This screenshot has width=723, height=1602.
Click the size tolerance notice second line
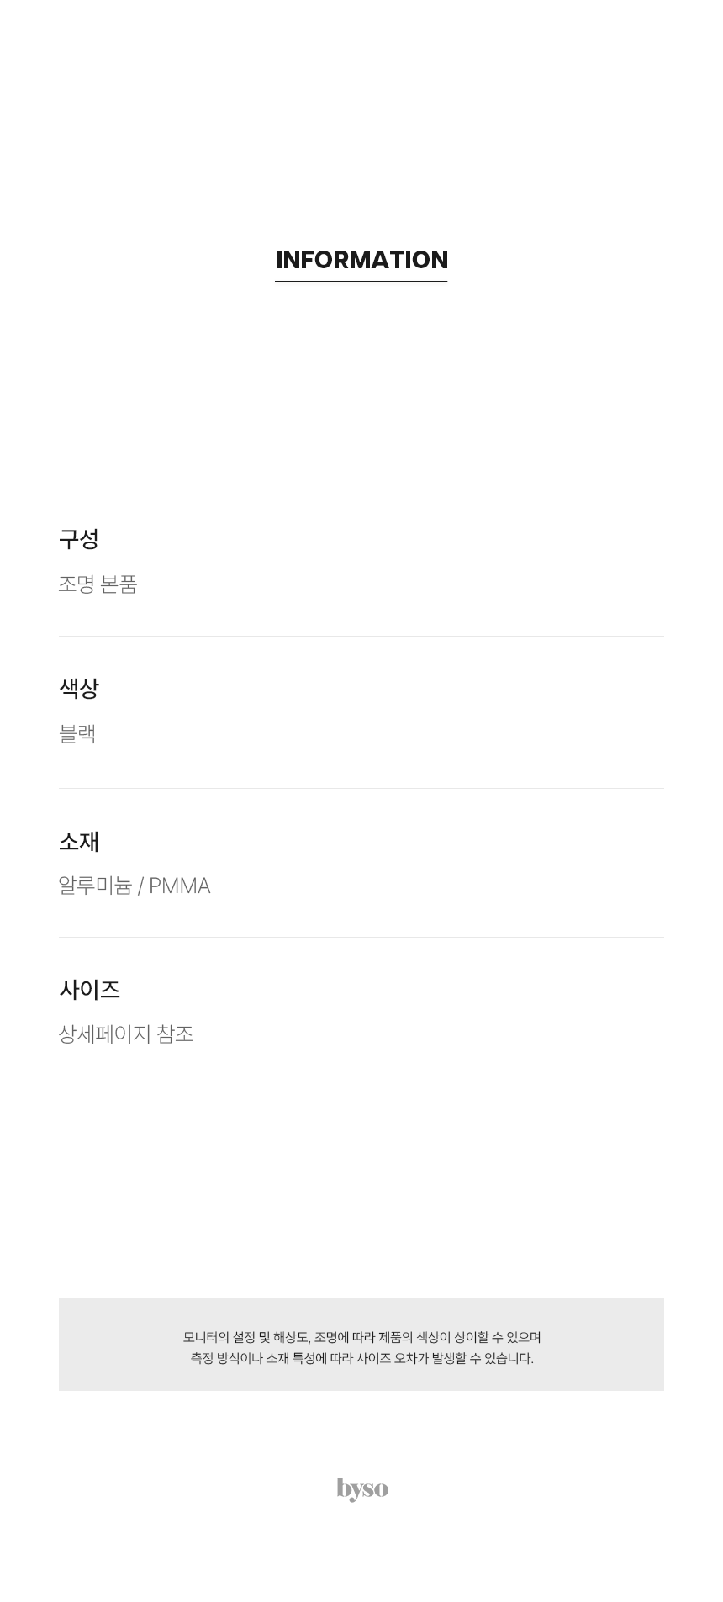pos(361,1358)
